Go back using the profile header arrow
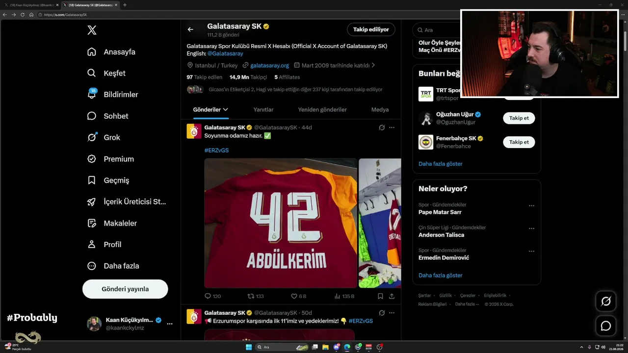The height and width of the screenshot is (353, 628). 190,29
